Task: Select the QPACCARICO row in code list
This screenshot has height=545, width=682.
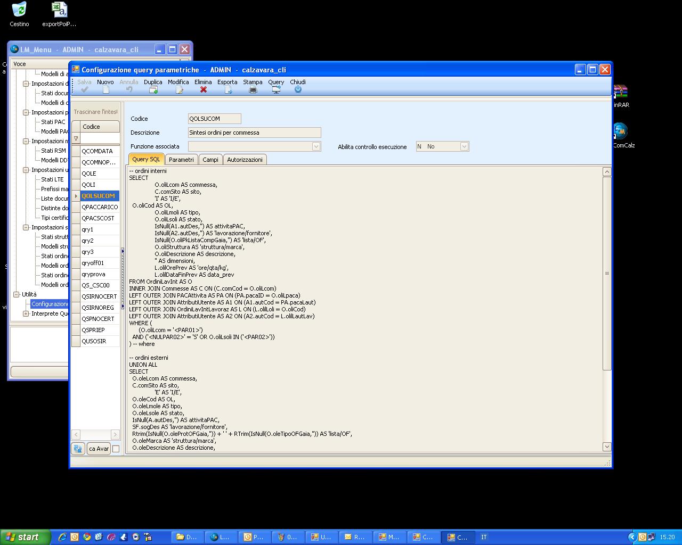Action: (100, 207)
